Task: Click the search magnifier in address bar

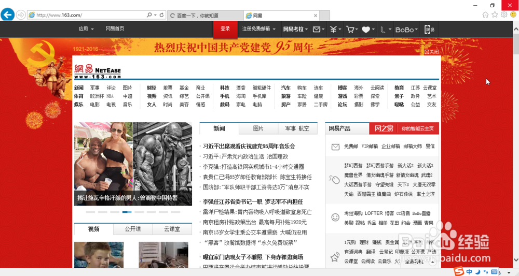Action: click(x=149, y=15)
